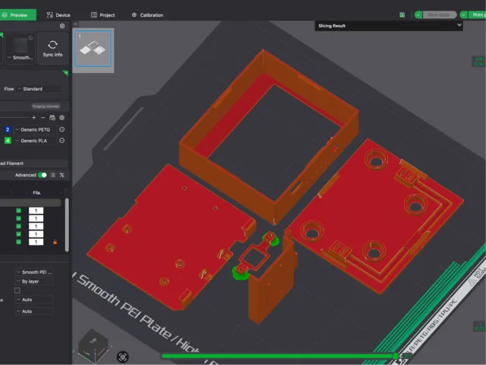Expand the Generic PLA filament dropdown
This screenshot has width=486, height=365.
click(36, 141)
